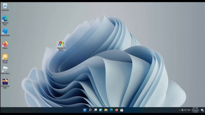Switch input language via ENG indicator
This screenshot has height=115, width=205.
tap(189, 110)
